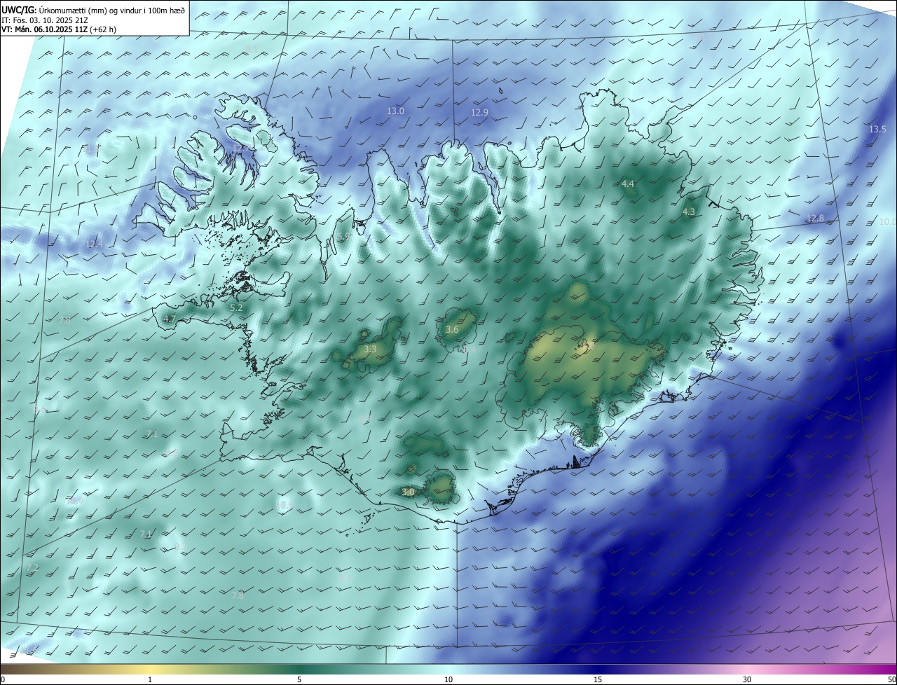Click the "3.0" value near Mýrdalsjökull
Viewport: 897px width, 685px height.
click(408, 492)
